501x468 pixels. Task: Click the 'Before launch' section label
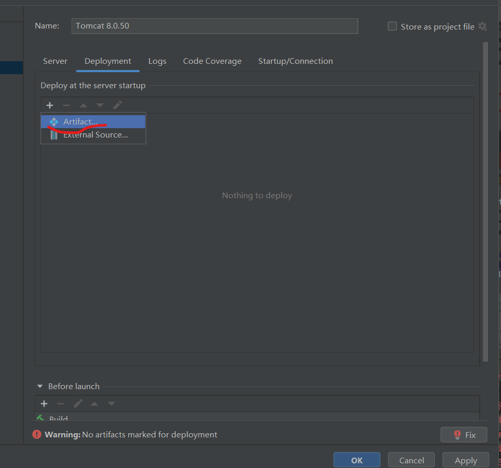pyautogui.click(x=74, y=386)
